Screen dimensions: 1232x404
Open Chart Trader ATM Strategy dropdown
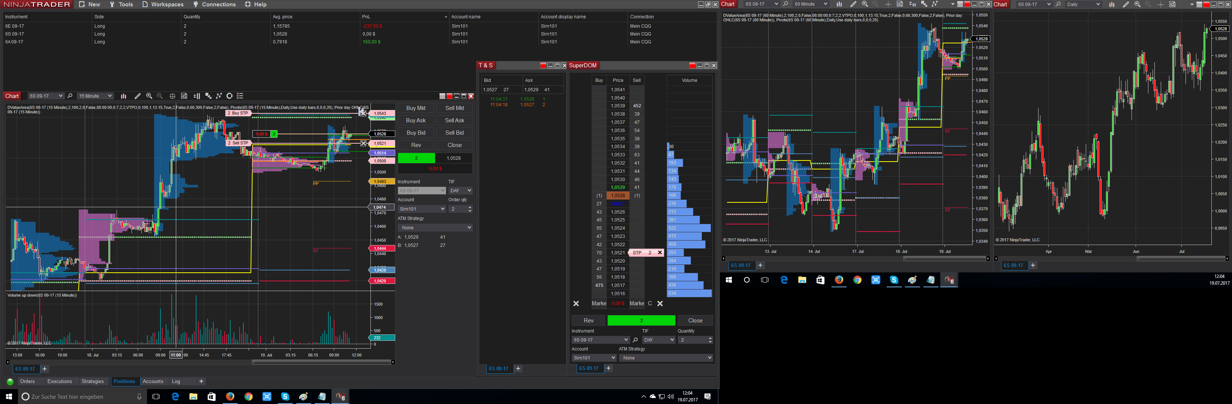tap(435, 228)
